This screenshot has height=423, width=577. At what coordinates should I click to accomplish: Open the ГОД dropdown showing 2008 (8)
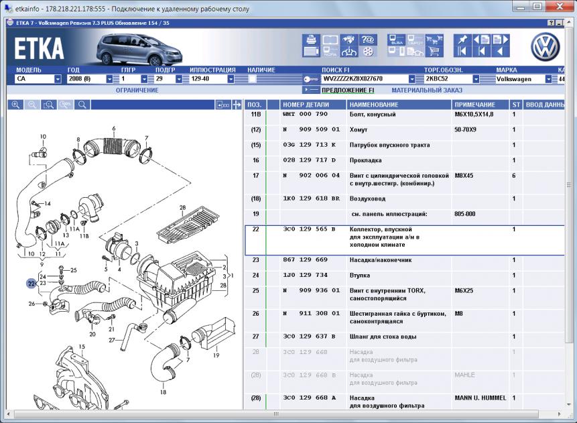pos(109,79)
